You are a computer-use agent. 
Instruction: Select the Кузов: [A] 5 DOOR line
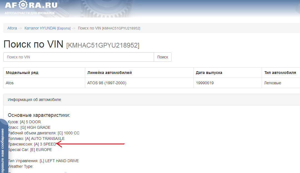coord(24,122)
